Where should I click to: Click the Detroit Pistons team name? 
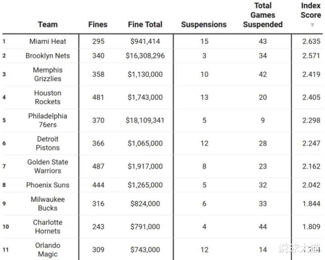coord(47,143)
